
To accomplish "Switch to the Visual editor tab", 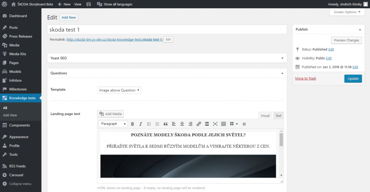I will tap(265, 116).
